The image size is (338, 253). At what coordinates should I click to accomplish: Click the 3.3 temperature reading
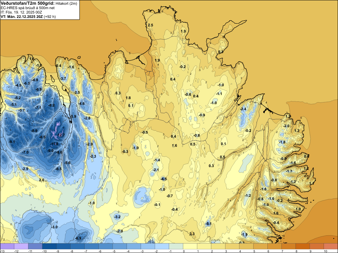coord(192,234)
